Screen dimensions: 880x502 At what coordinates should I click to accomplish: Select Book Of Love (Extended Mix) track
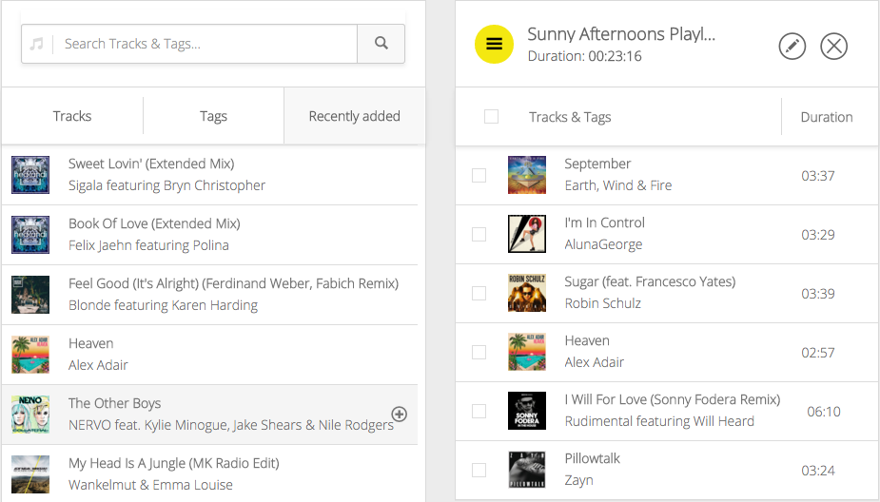[209, 235]
